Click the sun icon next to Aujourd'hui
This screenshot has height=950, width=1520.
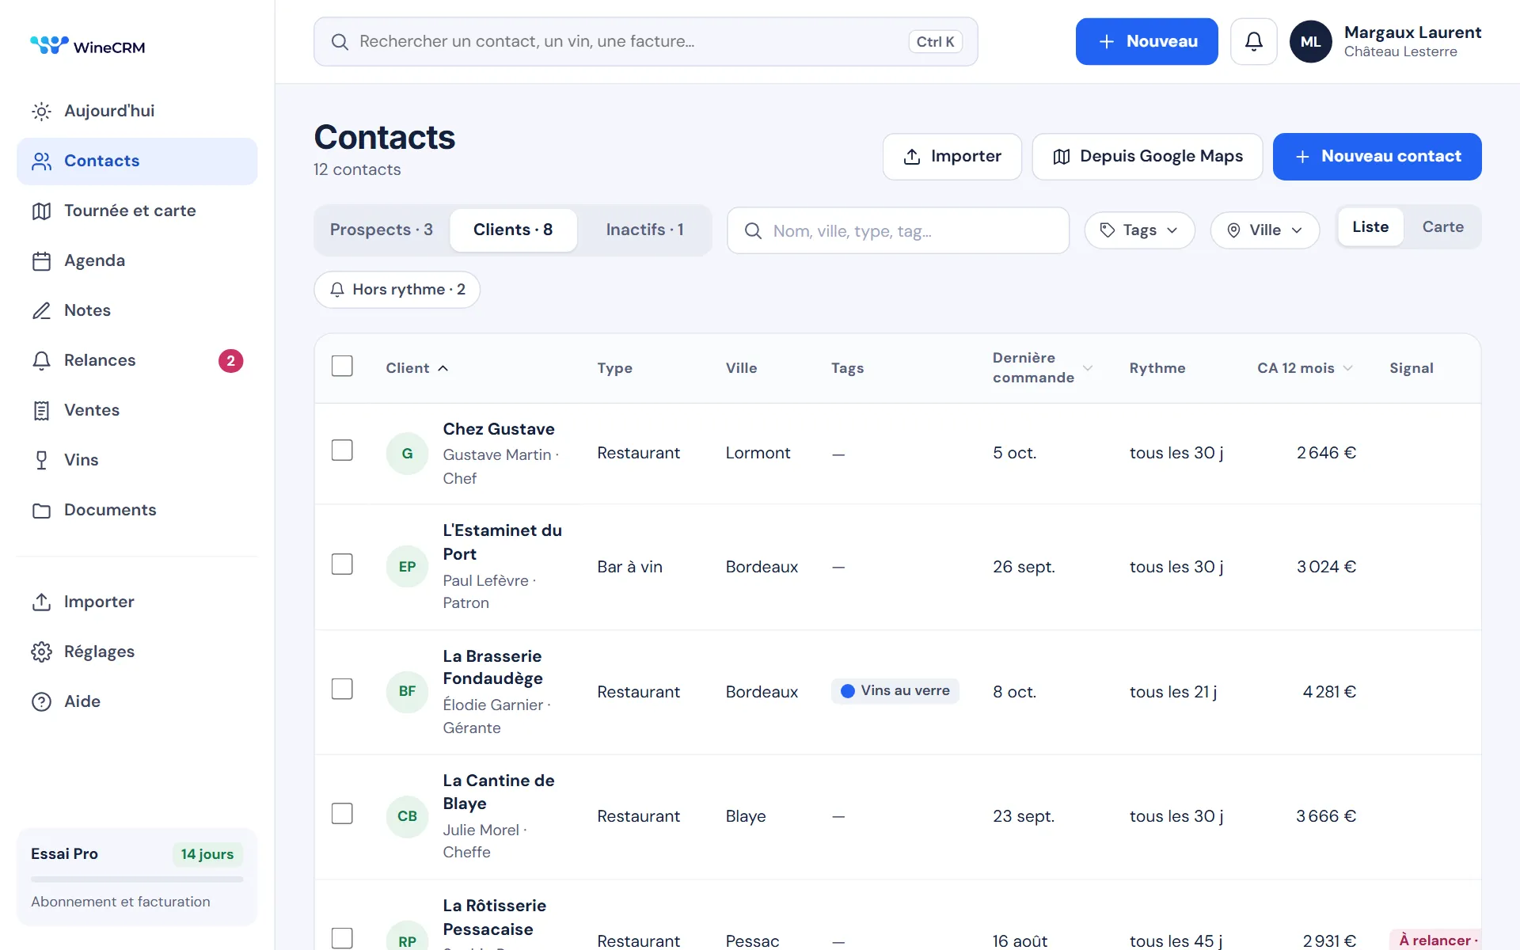pos(41,112)
